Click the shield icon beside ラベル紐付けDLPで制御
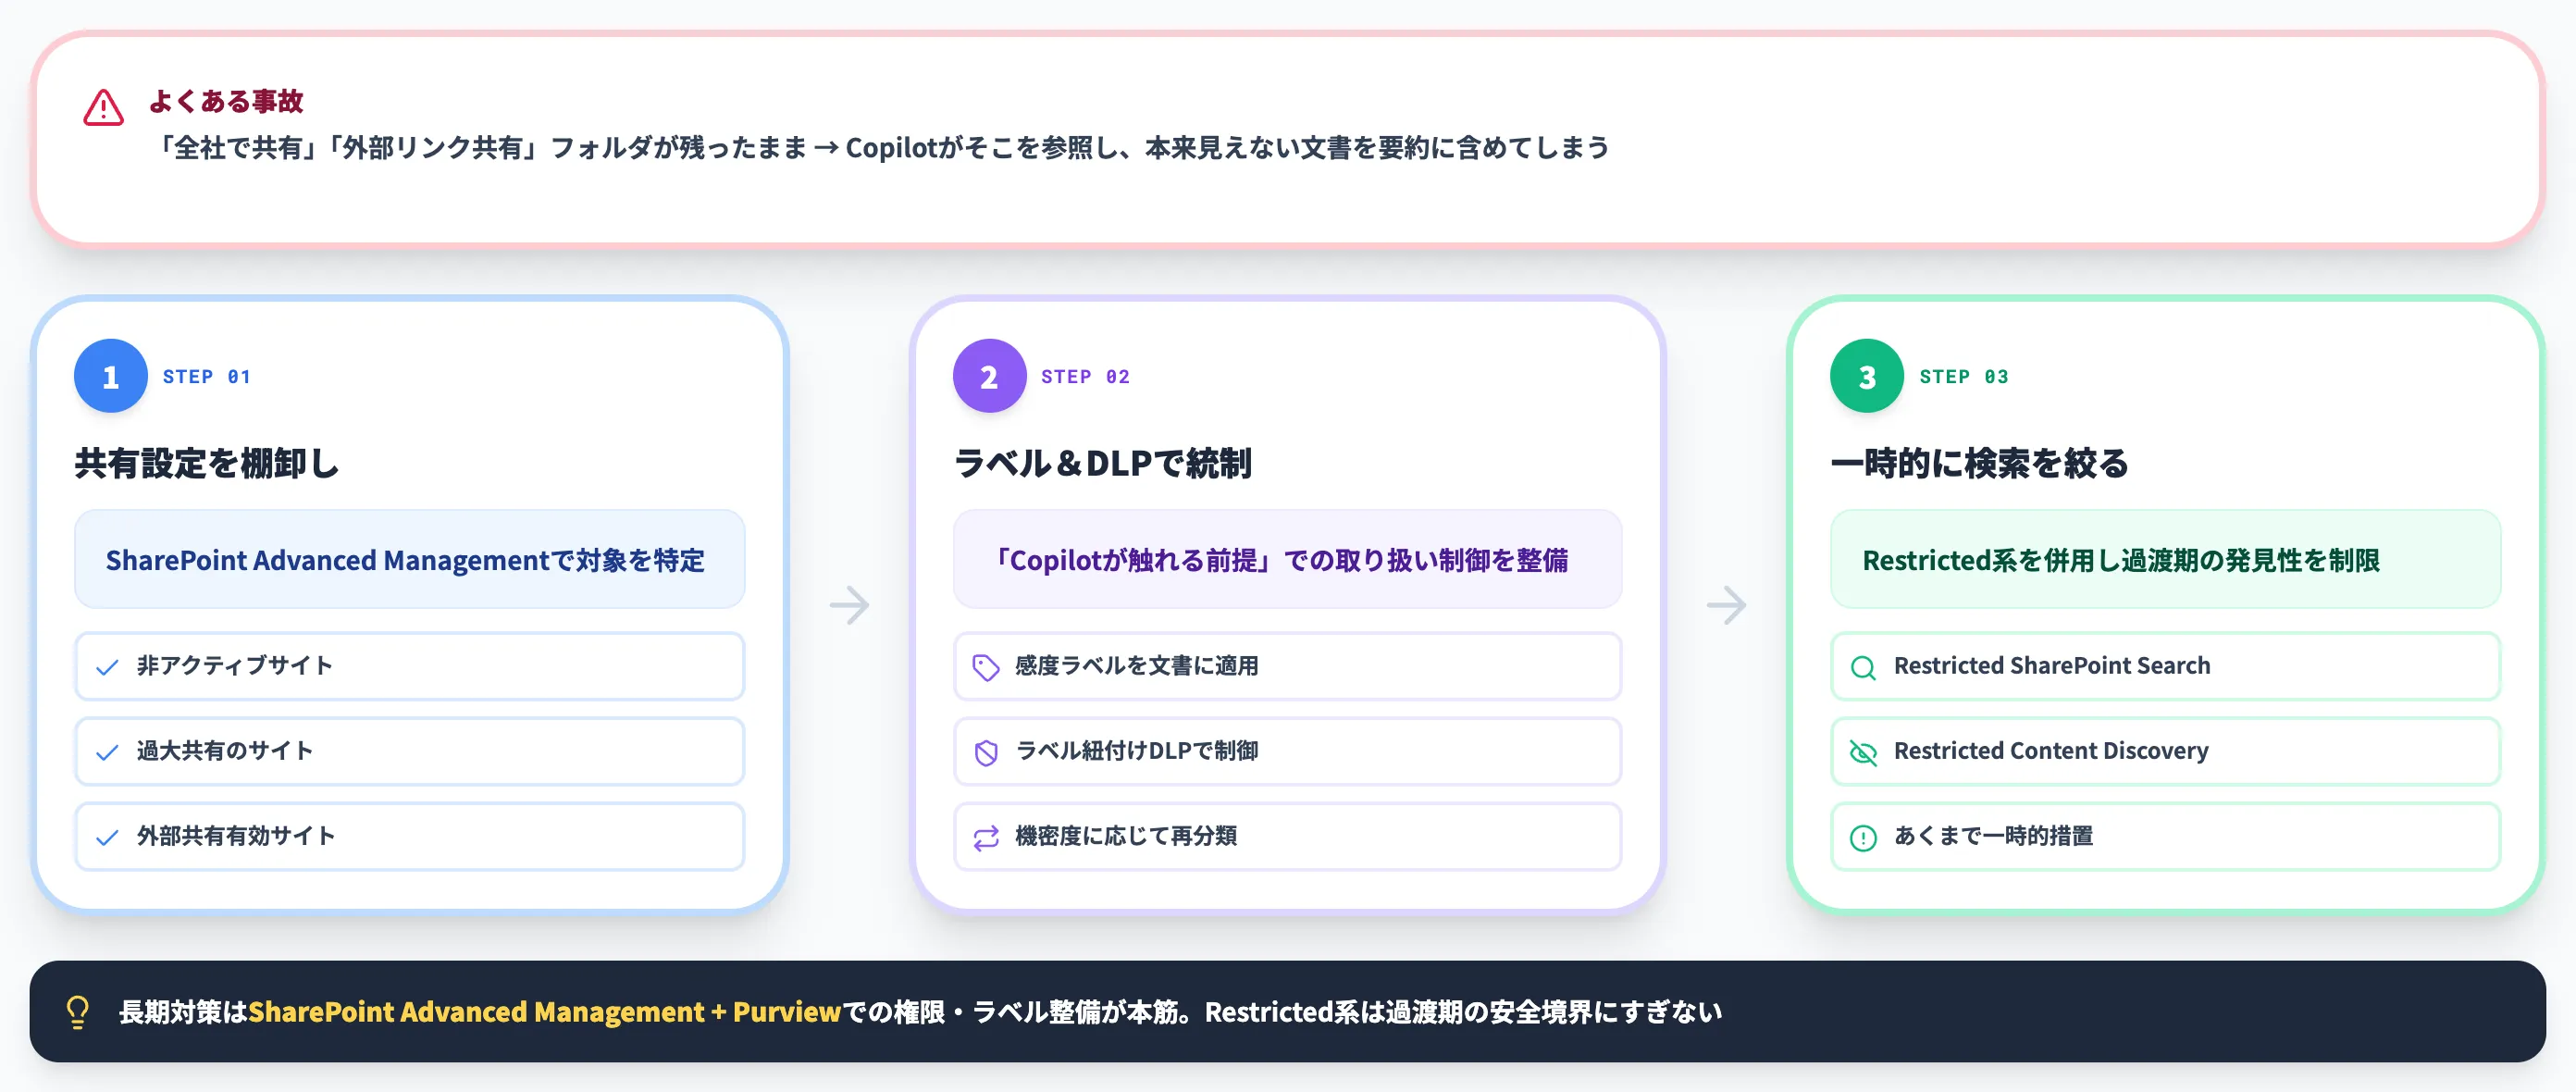Viewport: 2576px width, 1092px height. 986,752
